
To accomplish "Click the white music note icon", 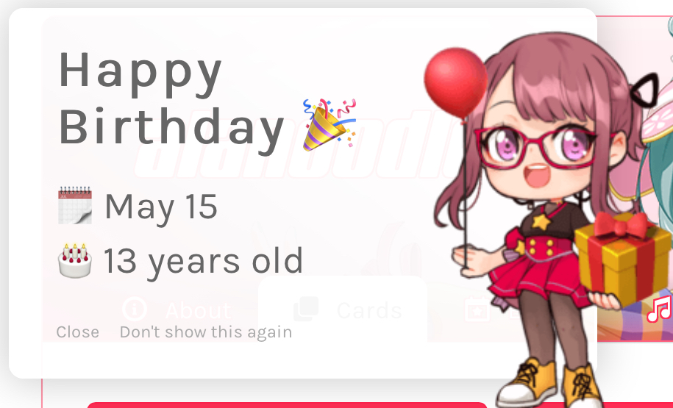I will coord(659,310).
